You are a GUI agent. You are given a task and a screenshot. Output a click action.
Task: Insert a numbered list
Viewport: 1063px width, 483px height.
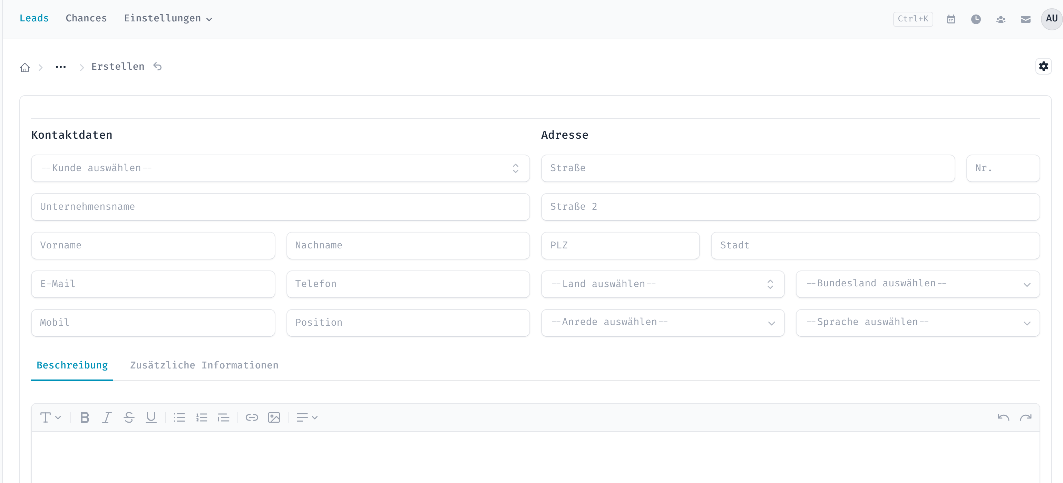point(201,417)
